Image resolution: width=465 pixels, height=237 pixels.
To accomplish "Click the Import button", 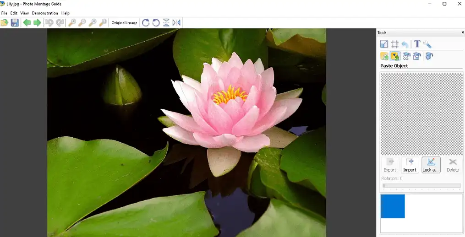I will coord(410,165).
